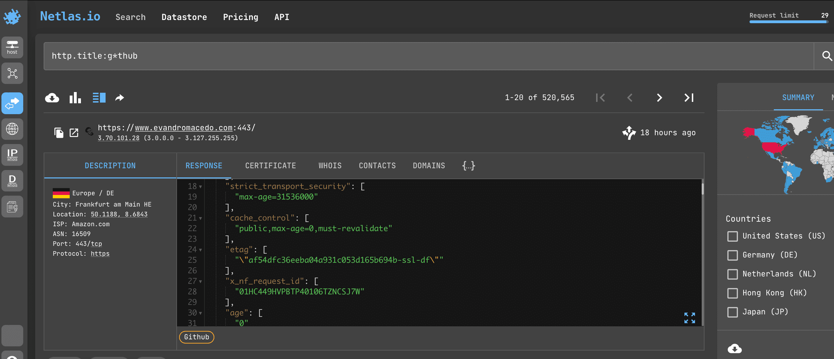
Task: Switch to the DOMAINS tab
Action: [x=429, y=166]
